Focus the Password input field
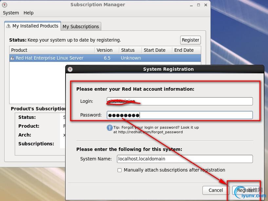Image resolution: width=268 pixels, height=201 pixels. tap(180, 115)
